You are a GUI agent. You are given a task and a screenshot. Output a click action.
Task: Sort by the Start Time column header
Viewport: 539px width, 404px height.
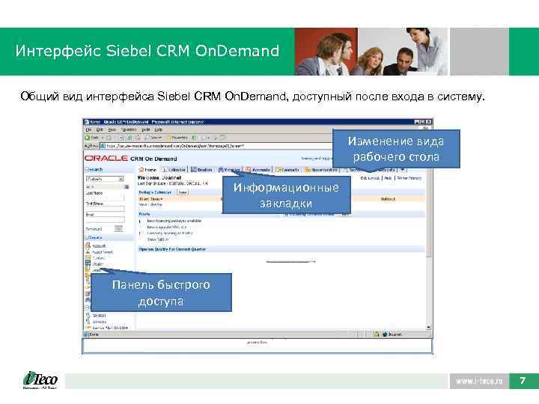(151, 199)
